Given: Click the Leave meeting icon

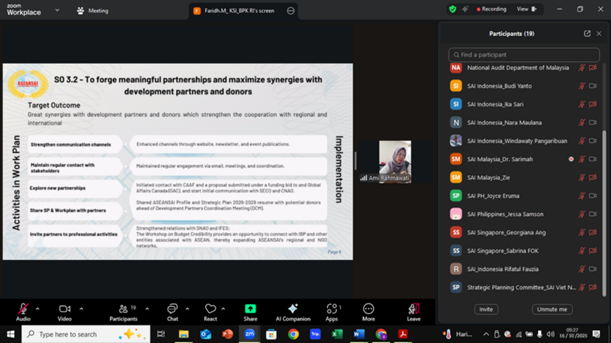Looking at the screenshot, I should tap(413, 309).
